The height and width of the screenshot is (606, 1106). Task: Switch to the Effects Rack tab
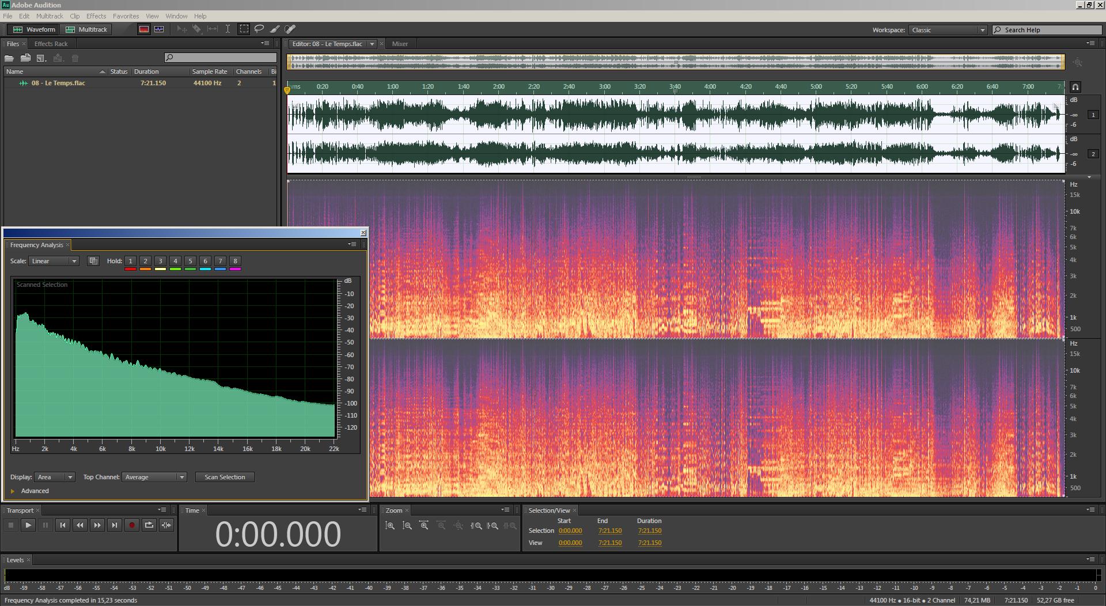click(x=51, y=44)
